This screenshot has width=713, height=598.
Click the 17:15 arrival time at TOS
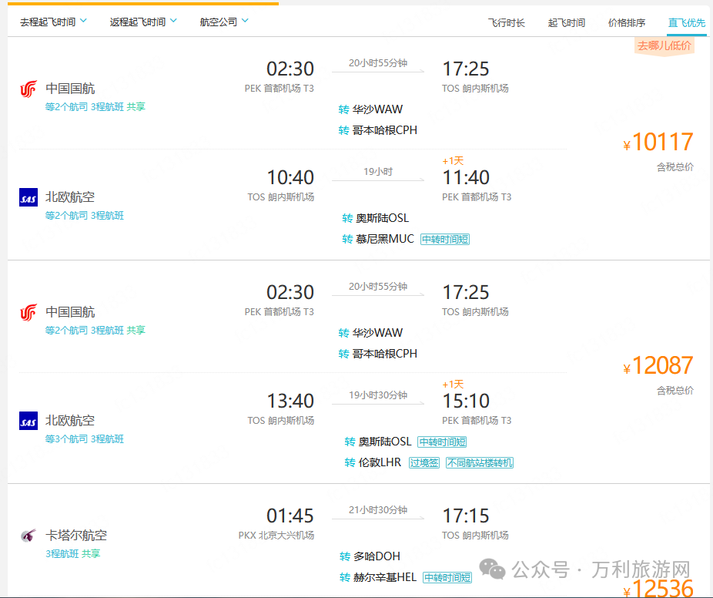[x=466, y=516]
